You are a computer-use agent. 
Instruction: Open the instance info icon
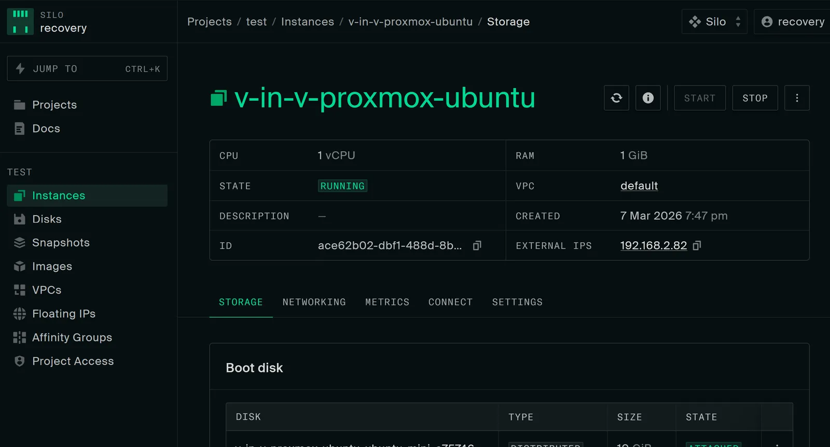click(647, 98)
